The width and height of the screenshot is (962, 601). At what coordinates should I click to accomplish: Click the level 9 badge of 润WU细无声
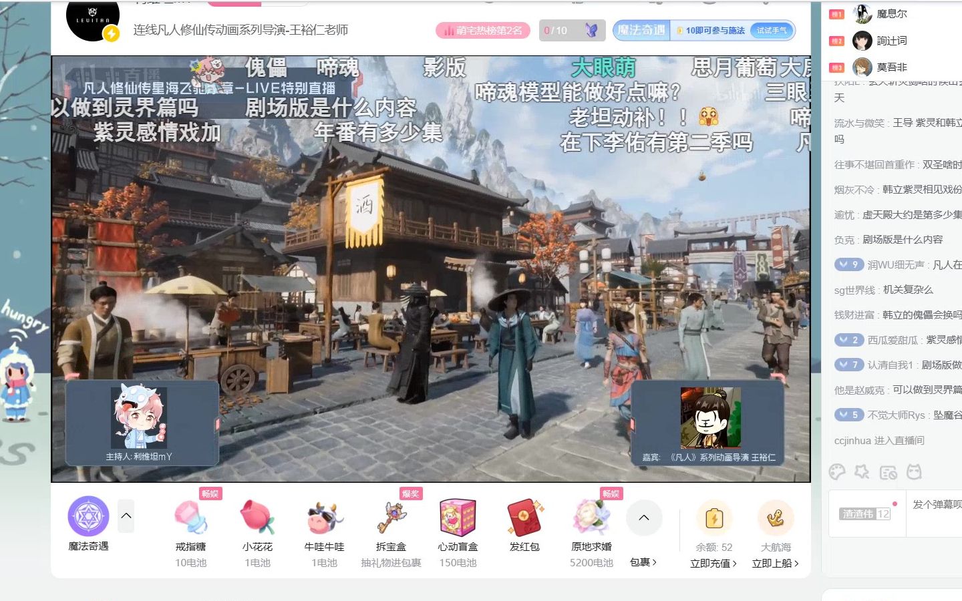(849, 264)
